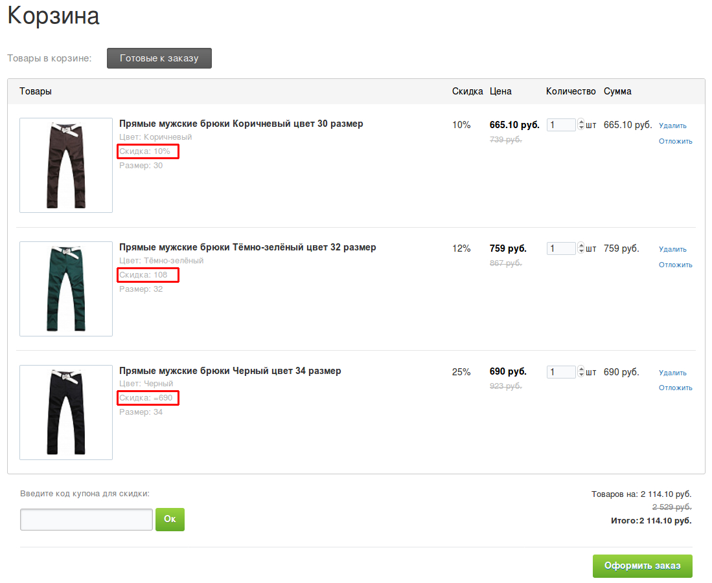Adjust quantity stepper for black trousers
Viewport: 712px width, 583px height.
coord(580,372)
